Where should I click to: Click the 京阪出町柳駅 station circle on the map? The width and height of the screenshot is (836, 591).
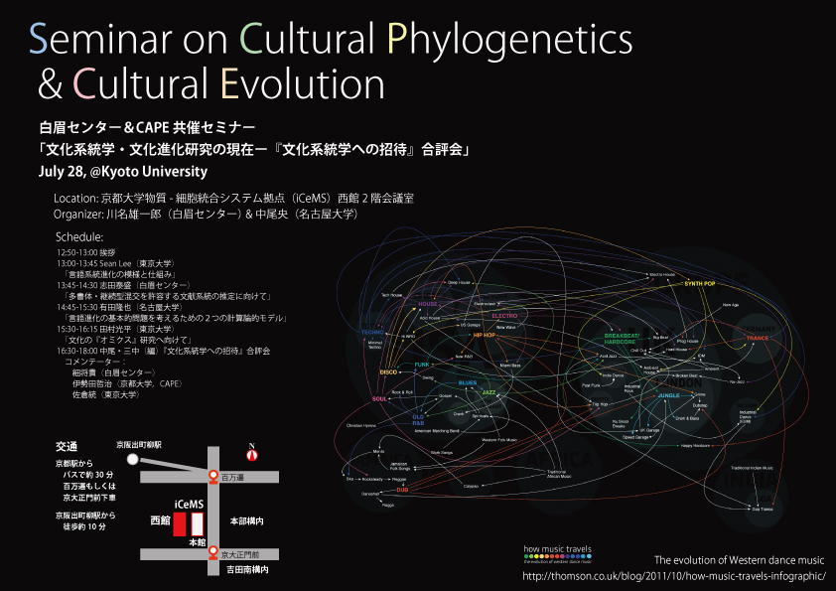(x=133, y=459)
